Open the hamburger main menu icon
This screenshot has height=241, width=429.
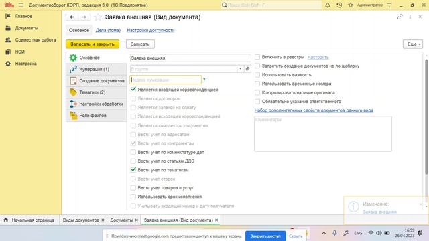21,5
